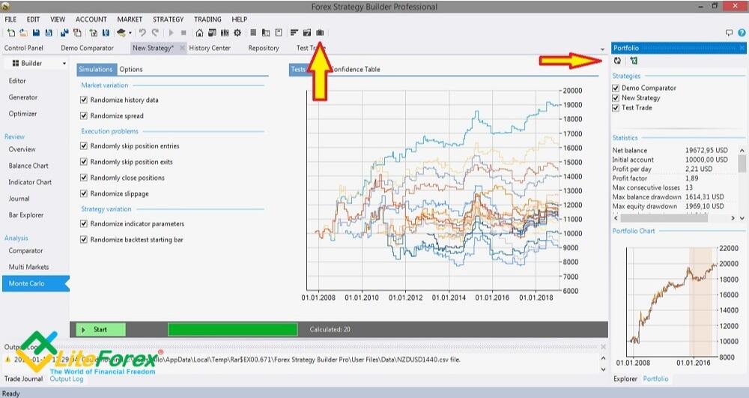The image size is (749, 398).
Task: Open the MARKET menu
Action: pos(130,19)
